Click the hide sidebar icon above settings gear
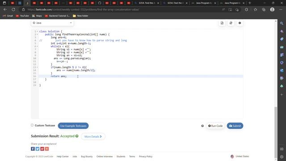The width and height of the screenshot is (286, 161). pos(282,149)
